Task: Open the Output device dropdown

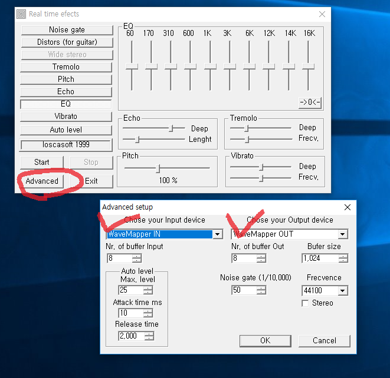Action: [342, 234]
